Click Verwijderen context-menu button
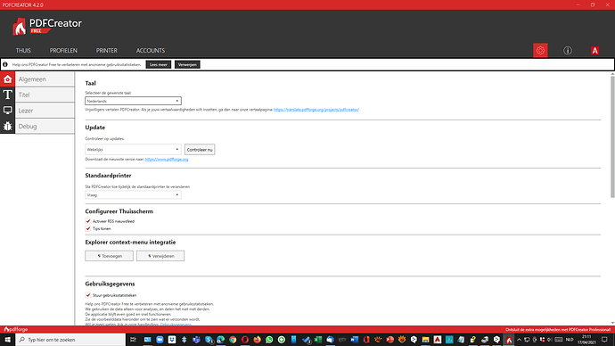This screenshot has width=615, height=346. (160, 256)
